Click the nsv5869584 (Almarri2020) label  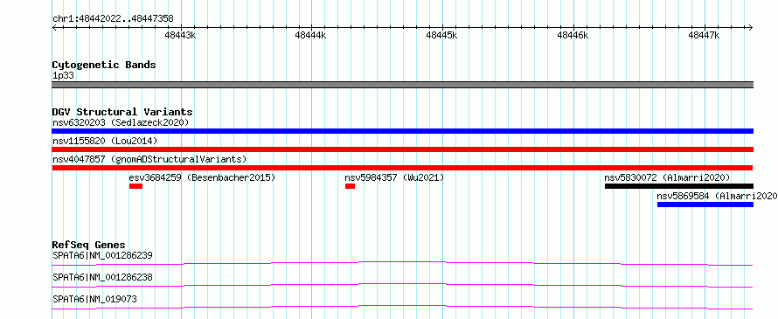(718, 196)
